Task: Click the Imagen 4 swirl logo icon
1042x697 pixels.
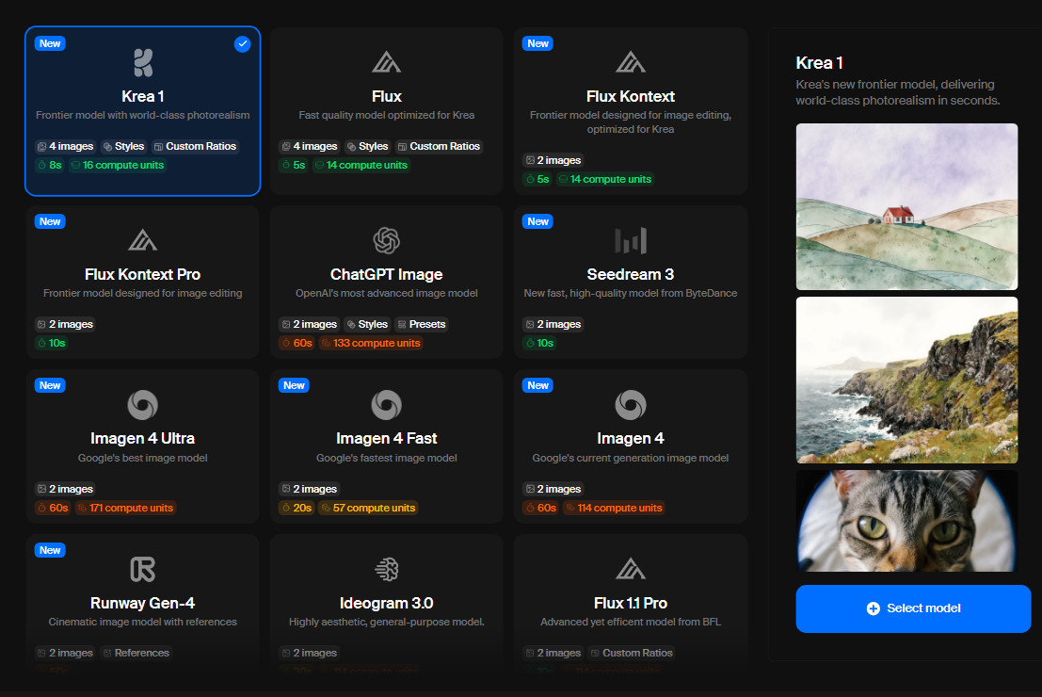Action: tap(631, 404)
